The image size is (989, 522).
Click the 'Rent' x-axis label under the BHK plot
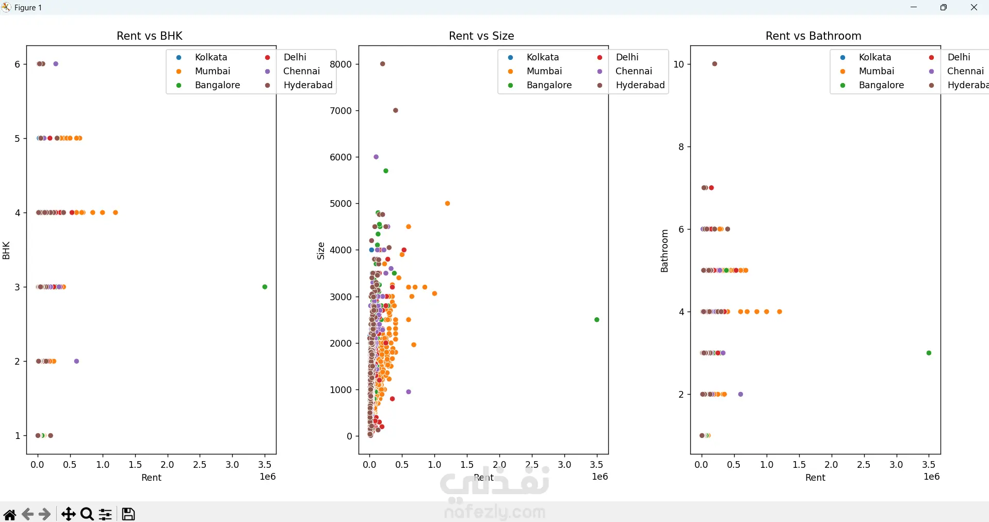coord(152,478)
